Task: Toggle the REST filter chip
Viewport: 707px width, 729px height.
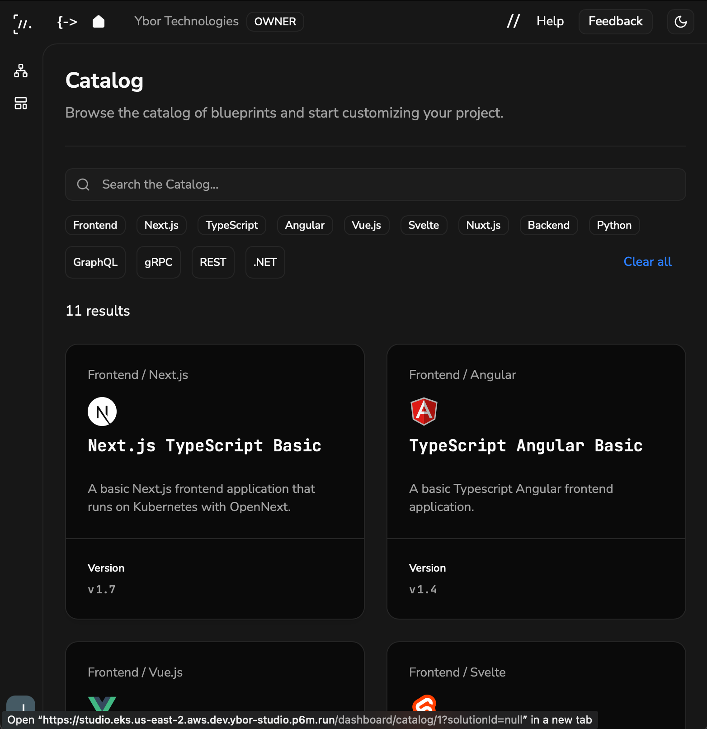Action: (x=213, y=262)
